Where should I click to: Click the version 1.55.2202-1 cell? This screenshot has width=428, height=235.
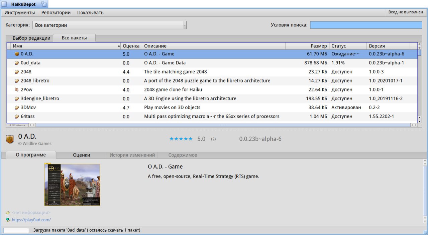pos(382,116)
